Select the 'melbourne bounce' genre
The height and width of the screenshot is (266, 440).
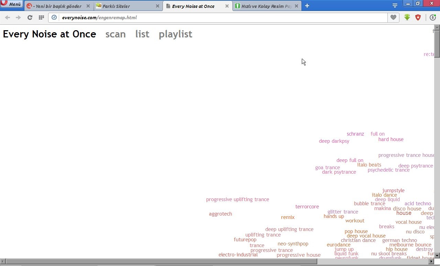coord(410,245)
